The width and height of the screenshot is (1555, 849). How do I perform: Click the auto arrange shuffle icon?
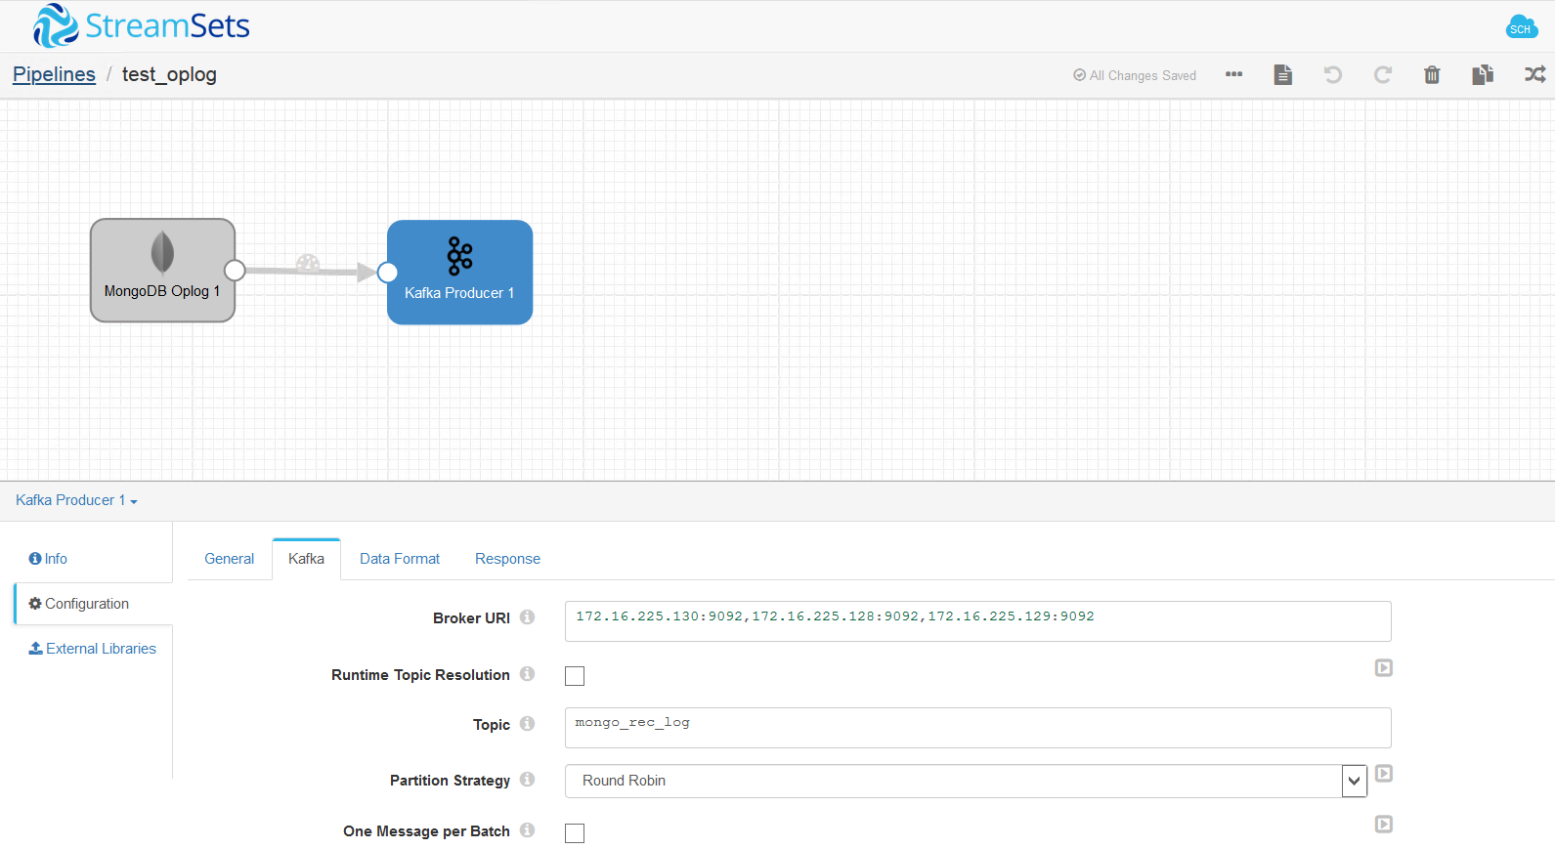[x=1534, y=75]
